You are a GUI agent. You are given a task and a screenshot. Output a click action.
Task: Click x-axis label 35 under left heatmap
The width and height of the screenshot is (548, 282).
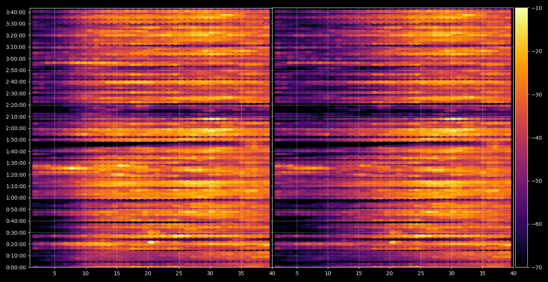tap(241, 273)
